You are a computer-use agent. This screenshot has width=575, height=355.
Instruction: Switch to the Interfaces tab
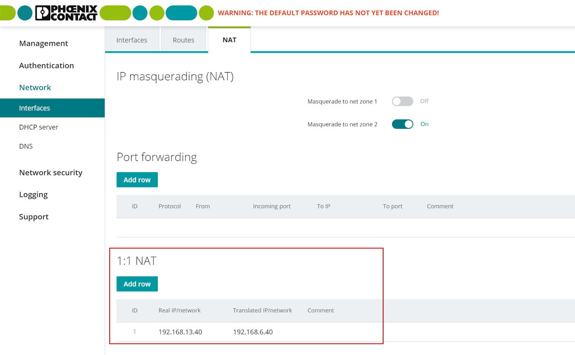coord(132,40)
